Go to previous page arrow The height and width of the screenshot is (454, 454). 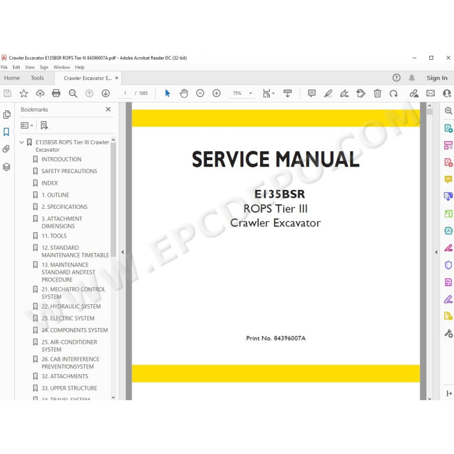coord(90,93)
